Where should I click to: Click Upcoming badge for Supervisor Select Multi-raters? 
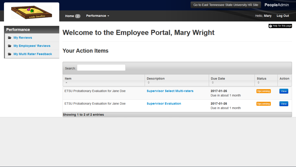click(263, 91)
